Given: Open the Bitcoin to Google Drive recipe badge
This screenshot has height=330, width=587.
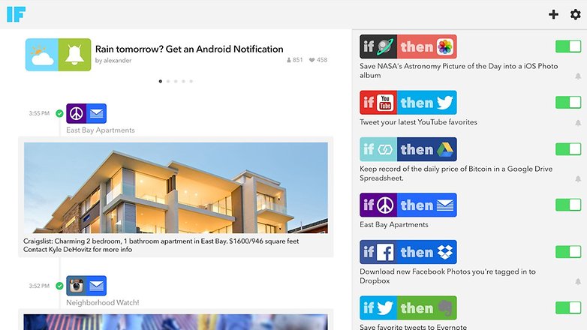Looking at the screenshot, I should click(x=408, y=149).
